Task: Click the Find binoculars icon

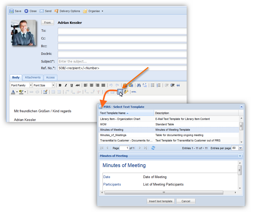Action: click(x=139, y=85)
